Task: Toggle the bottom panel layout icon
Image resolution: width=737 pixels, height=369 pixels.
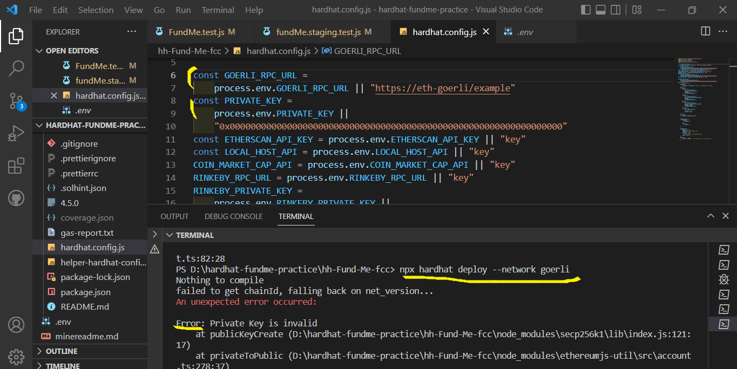Action: click(600, 10)
